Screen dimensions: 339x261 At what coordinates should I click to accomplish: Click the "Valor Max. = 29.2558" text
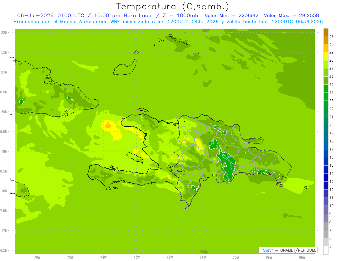(292, 15)
